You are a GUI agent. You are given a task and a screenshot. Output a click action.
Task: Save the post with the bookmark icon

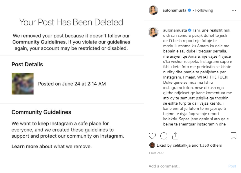coord(233,136)
